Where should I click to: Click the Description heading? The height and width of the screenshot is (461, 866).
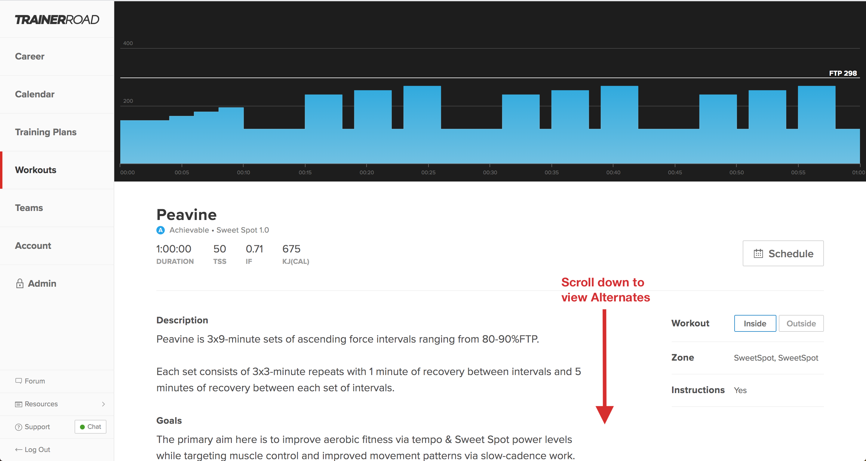[182, 320]
